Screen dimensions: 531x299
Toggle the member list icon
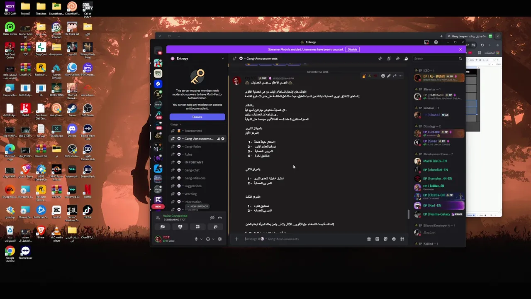pos(406,59)
